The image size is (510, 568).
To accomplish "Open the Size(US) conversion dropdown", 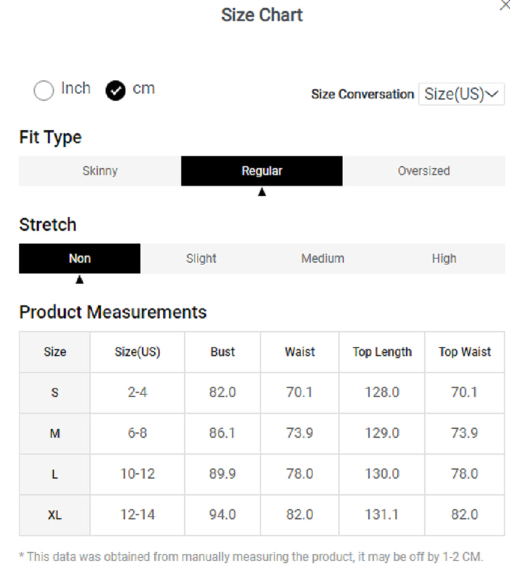I will pyautogui.click(x=461, y=95).
